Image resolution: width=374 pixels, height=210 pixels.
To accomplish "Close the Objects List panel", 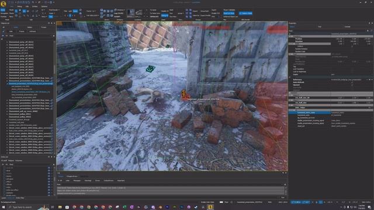I will [x=54, y=23].
